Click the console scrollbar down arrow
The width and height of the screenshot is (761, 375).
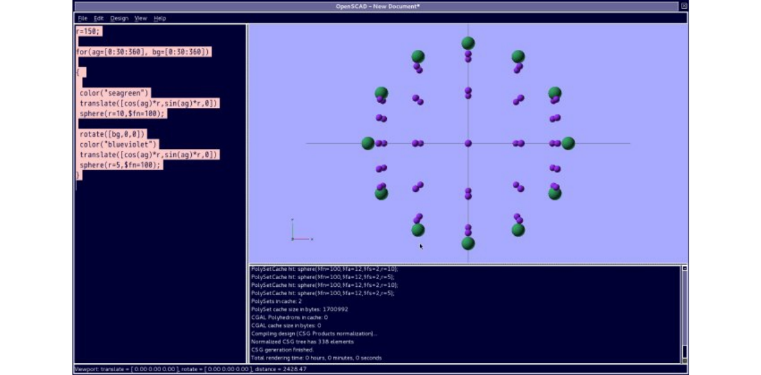click(x=685, y=360)
